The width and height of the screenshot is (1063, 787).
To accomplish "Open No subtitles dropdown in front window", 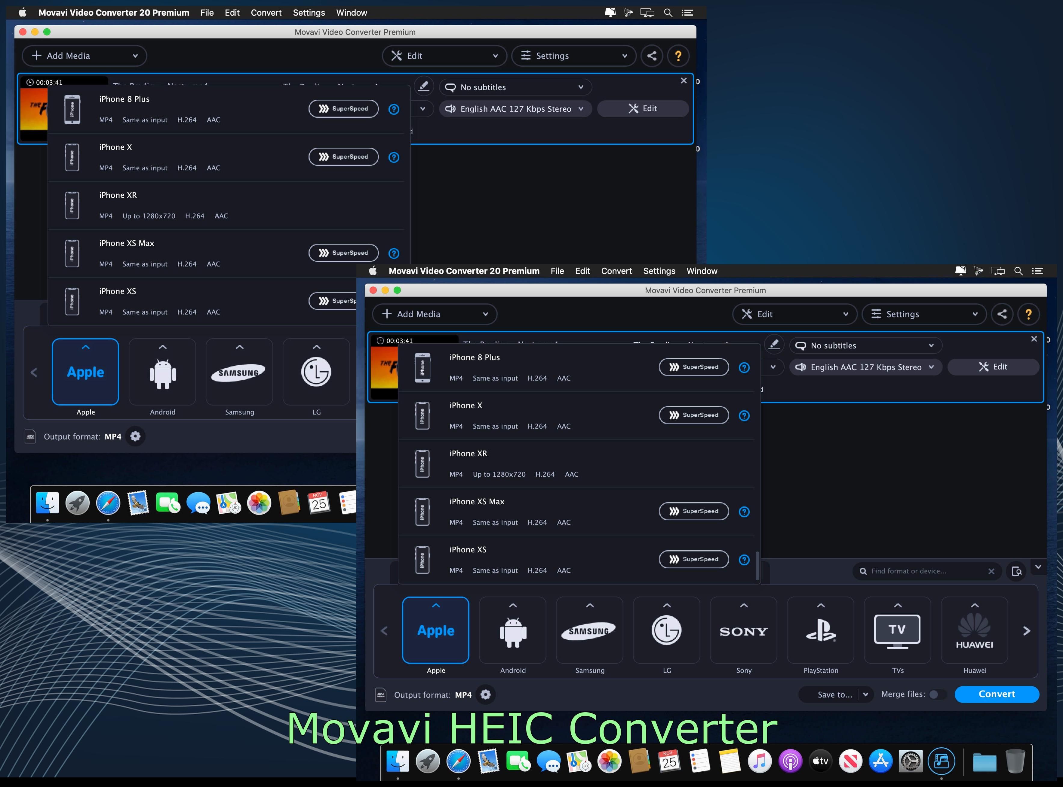I will tap(865, 345).
